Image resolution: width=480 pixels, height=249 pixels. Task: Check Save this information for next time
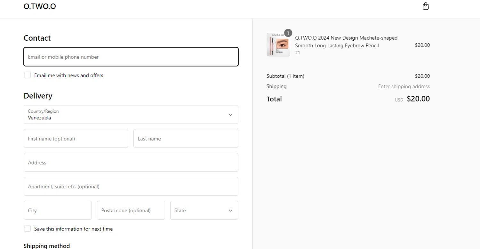click(28, 229)
